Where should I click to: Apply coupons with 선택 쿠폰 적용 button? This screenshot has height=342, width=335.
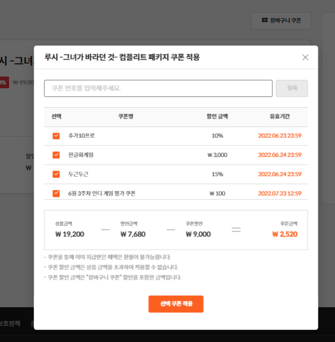pos(176,304)
